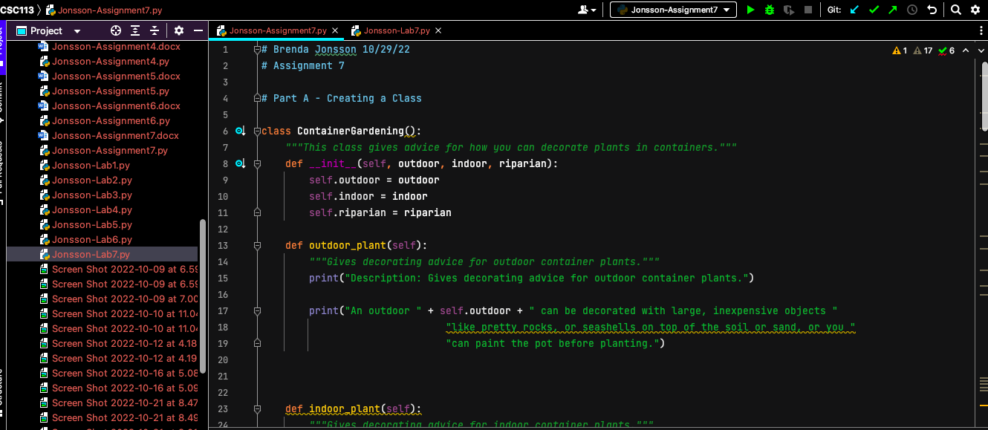988x430 pixels.
Task: Run the current configuration with the green play icon
Action: [750, 10]
